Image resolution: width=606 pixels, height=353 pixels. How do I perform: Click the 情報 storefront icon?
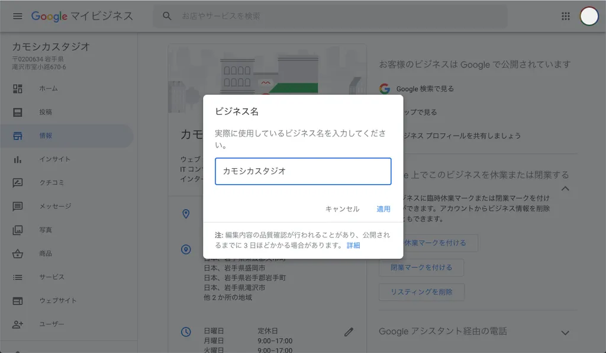click(17, 136)
